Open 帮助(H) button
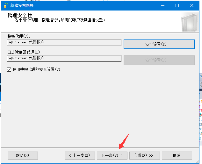This screenshot has width=202, height=164. coord(23,155)
